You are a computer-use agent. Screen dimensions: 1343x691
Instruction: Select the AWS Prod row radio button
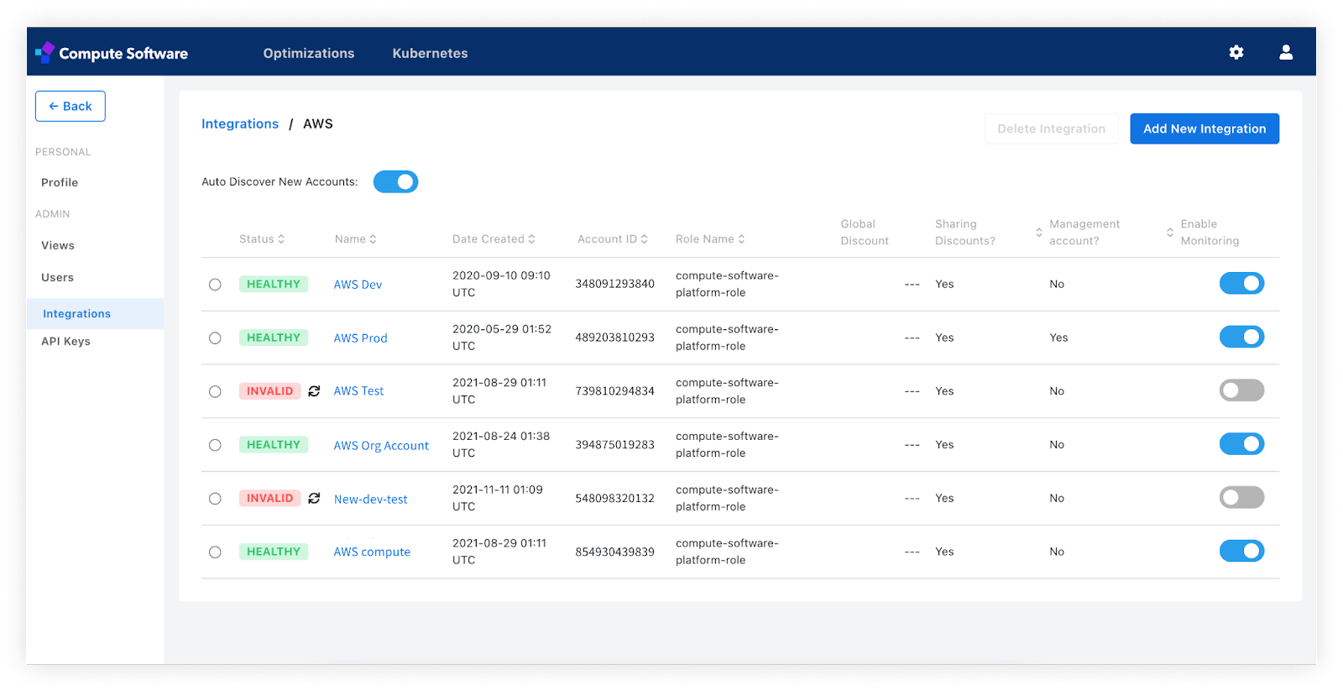pos(215,338)
